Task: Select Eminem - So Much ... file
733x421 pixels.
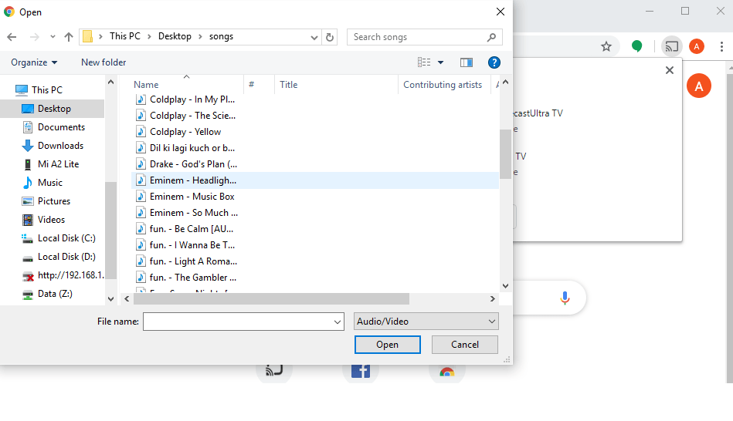Action: coord(194,213)
